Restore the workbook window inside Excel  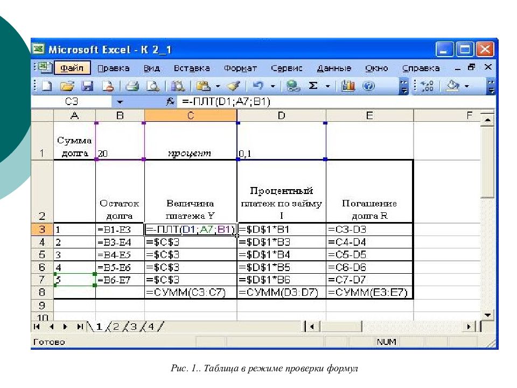(x=472, y=68)
